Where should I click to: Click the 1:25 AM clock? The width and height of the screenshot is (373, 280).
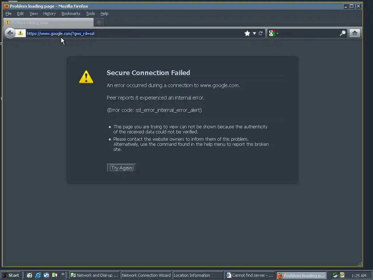(x=359, y=276)
